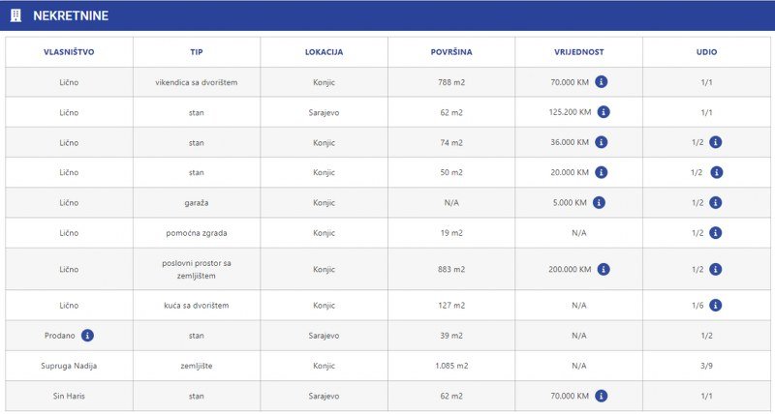Select the VRIJEDNOST column header
Viewport: 775px width, 414px height.
[578, 52]
